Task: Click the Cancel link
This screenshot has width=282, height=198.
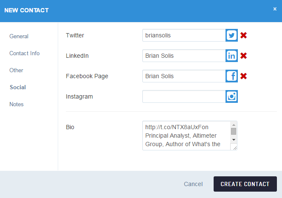Action: point(193,184)
